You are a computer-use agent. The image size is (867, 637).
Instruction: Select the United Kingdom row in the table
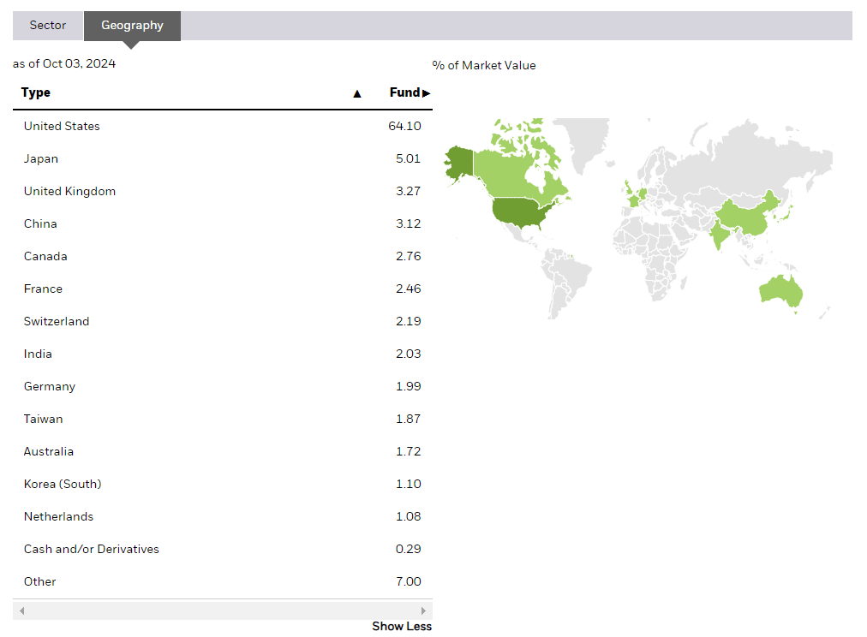click(x=69, y=191)
